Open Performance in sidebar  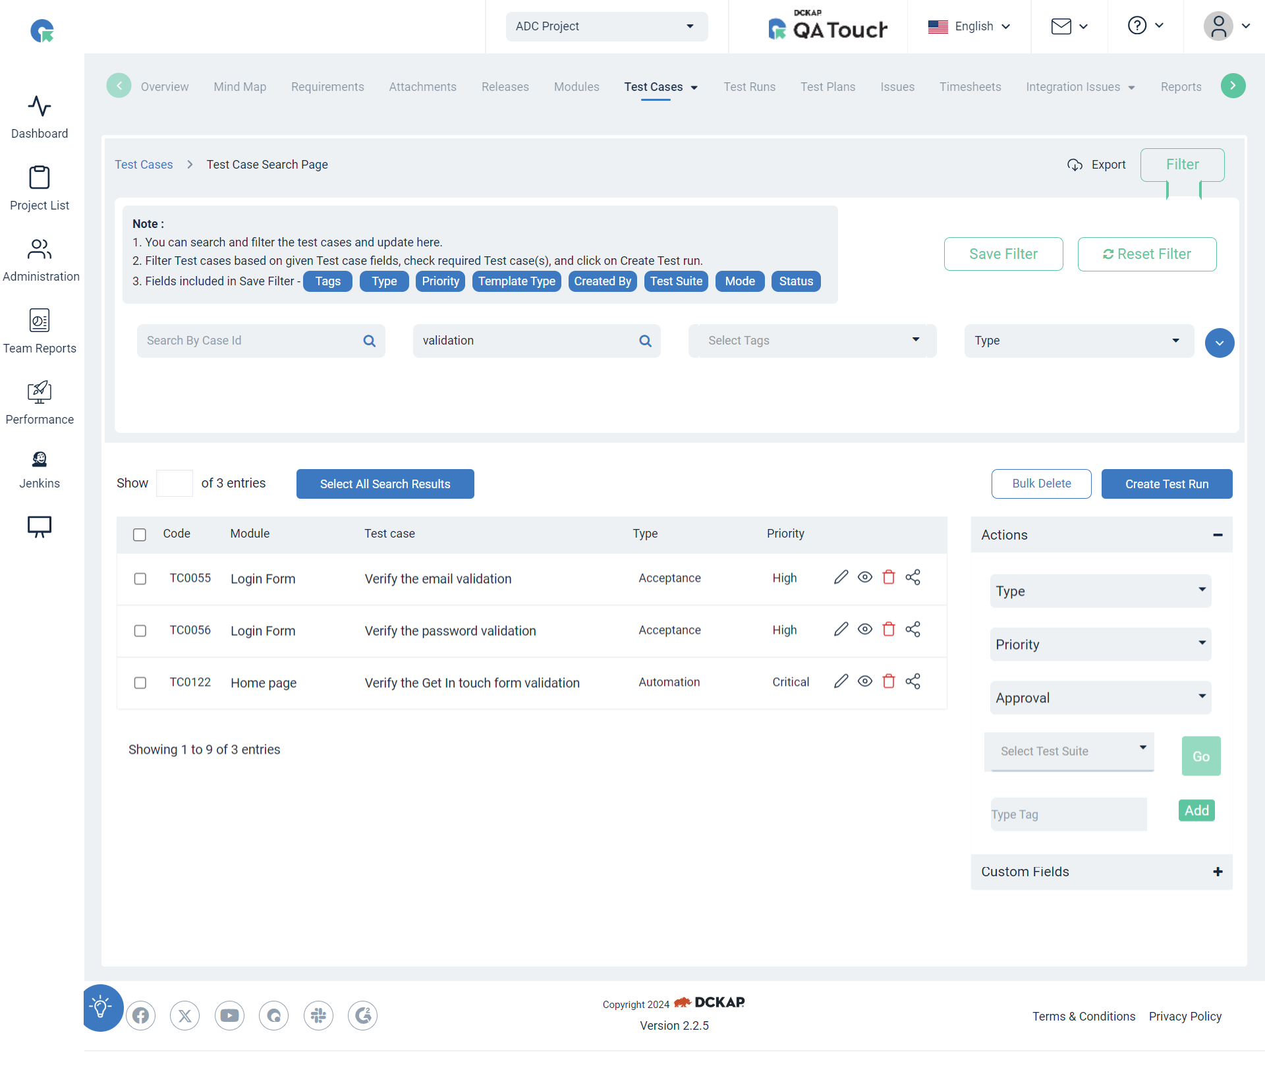coord(40,403)
